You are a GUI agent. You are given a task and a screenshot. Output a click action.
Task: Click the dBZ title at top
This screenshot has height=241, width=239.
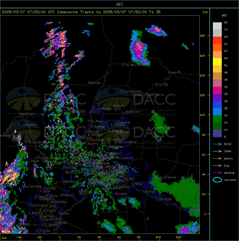[x=119, y=4]
